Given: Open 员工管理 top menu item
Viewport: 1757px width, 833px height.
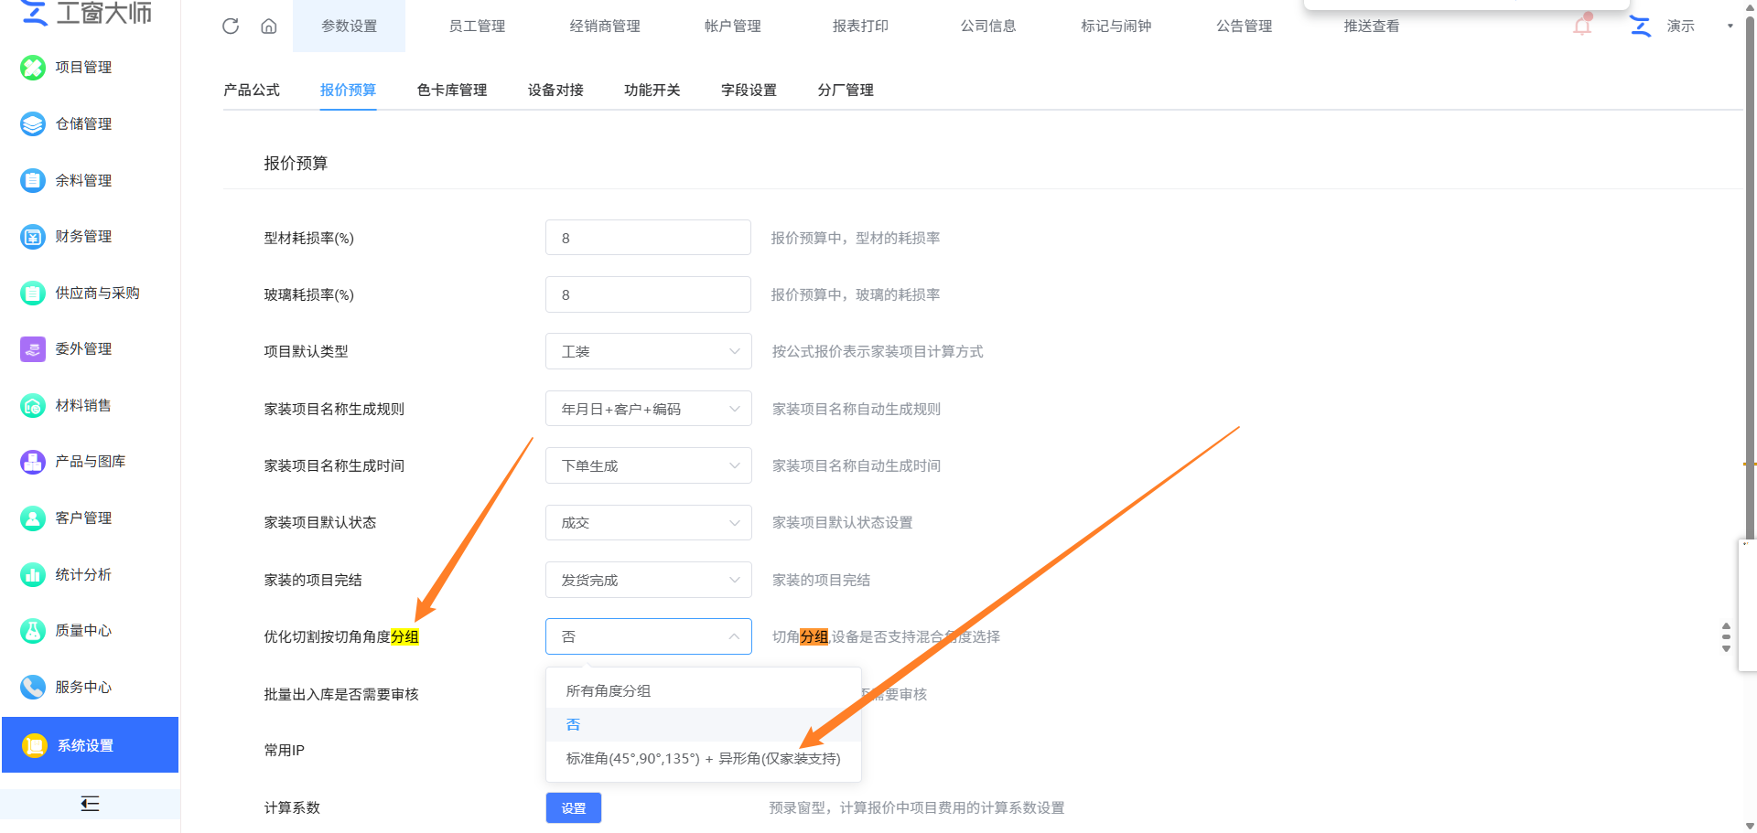Looking at the screenshot, I should (x=477, y=26).
